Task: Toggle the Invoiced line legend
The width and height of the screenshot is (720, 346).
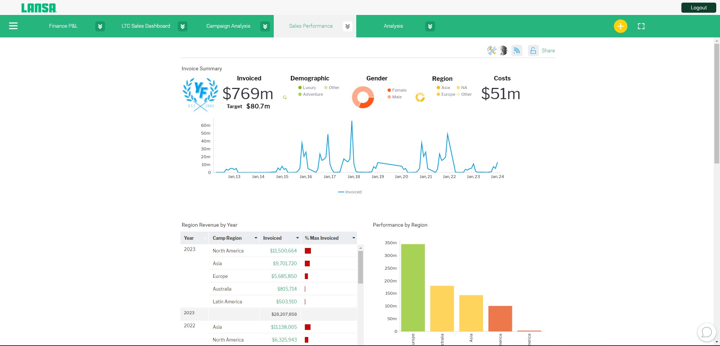Action: tap(350, 192)
